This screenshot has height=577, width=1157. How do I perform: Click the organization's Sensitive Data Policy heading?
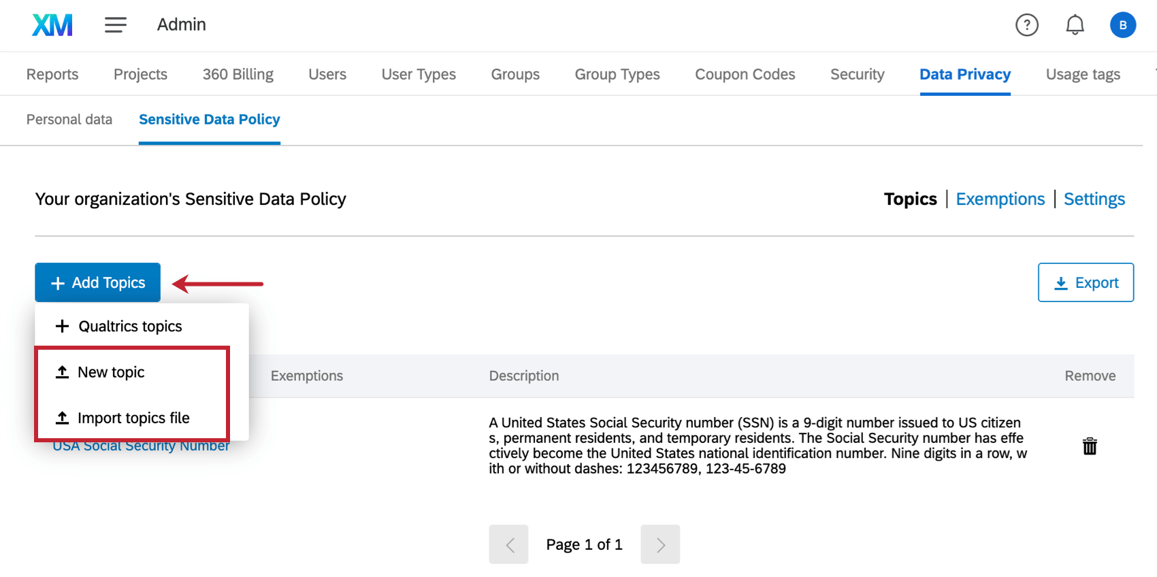pyautogui.click(x=191, y=199)
